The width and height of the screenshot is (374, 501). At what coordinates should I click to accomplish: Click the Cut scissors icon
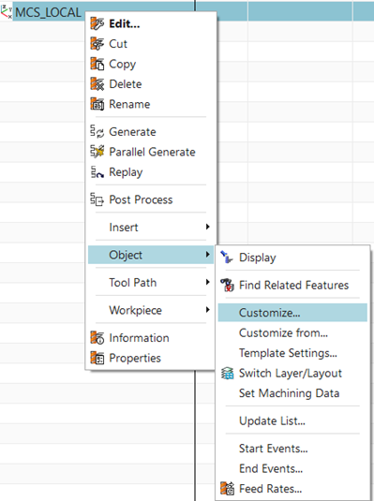pos(97,44)
